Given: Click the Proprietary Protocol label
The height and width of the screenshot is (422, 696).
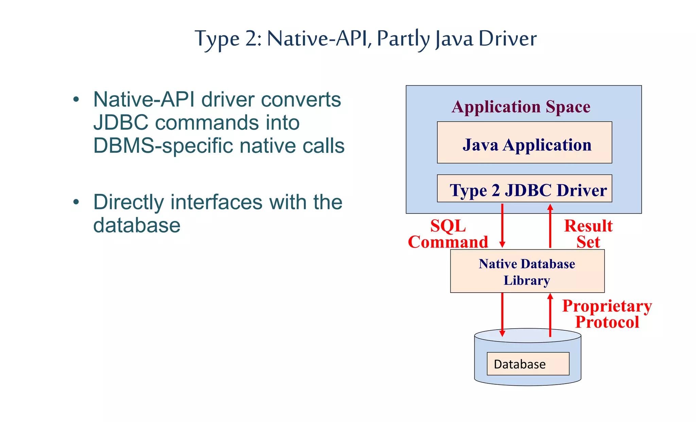Looking at the screenshot, I should (607, 314).
